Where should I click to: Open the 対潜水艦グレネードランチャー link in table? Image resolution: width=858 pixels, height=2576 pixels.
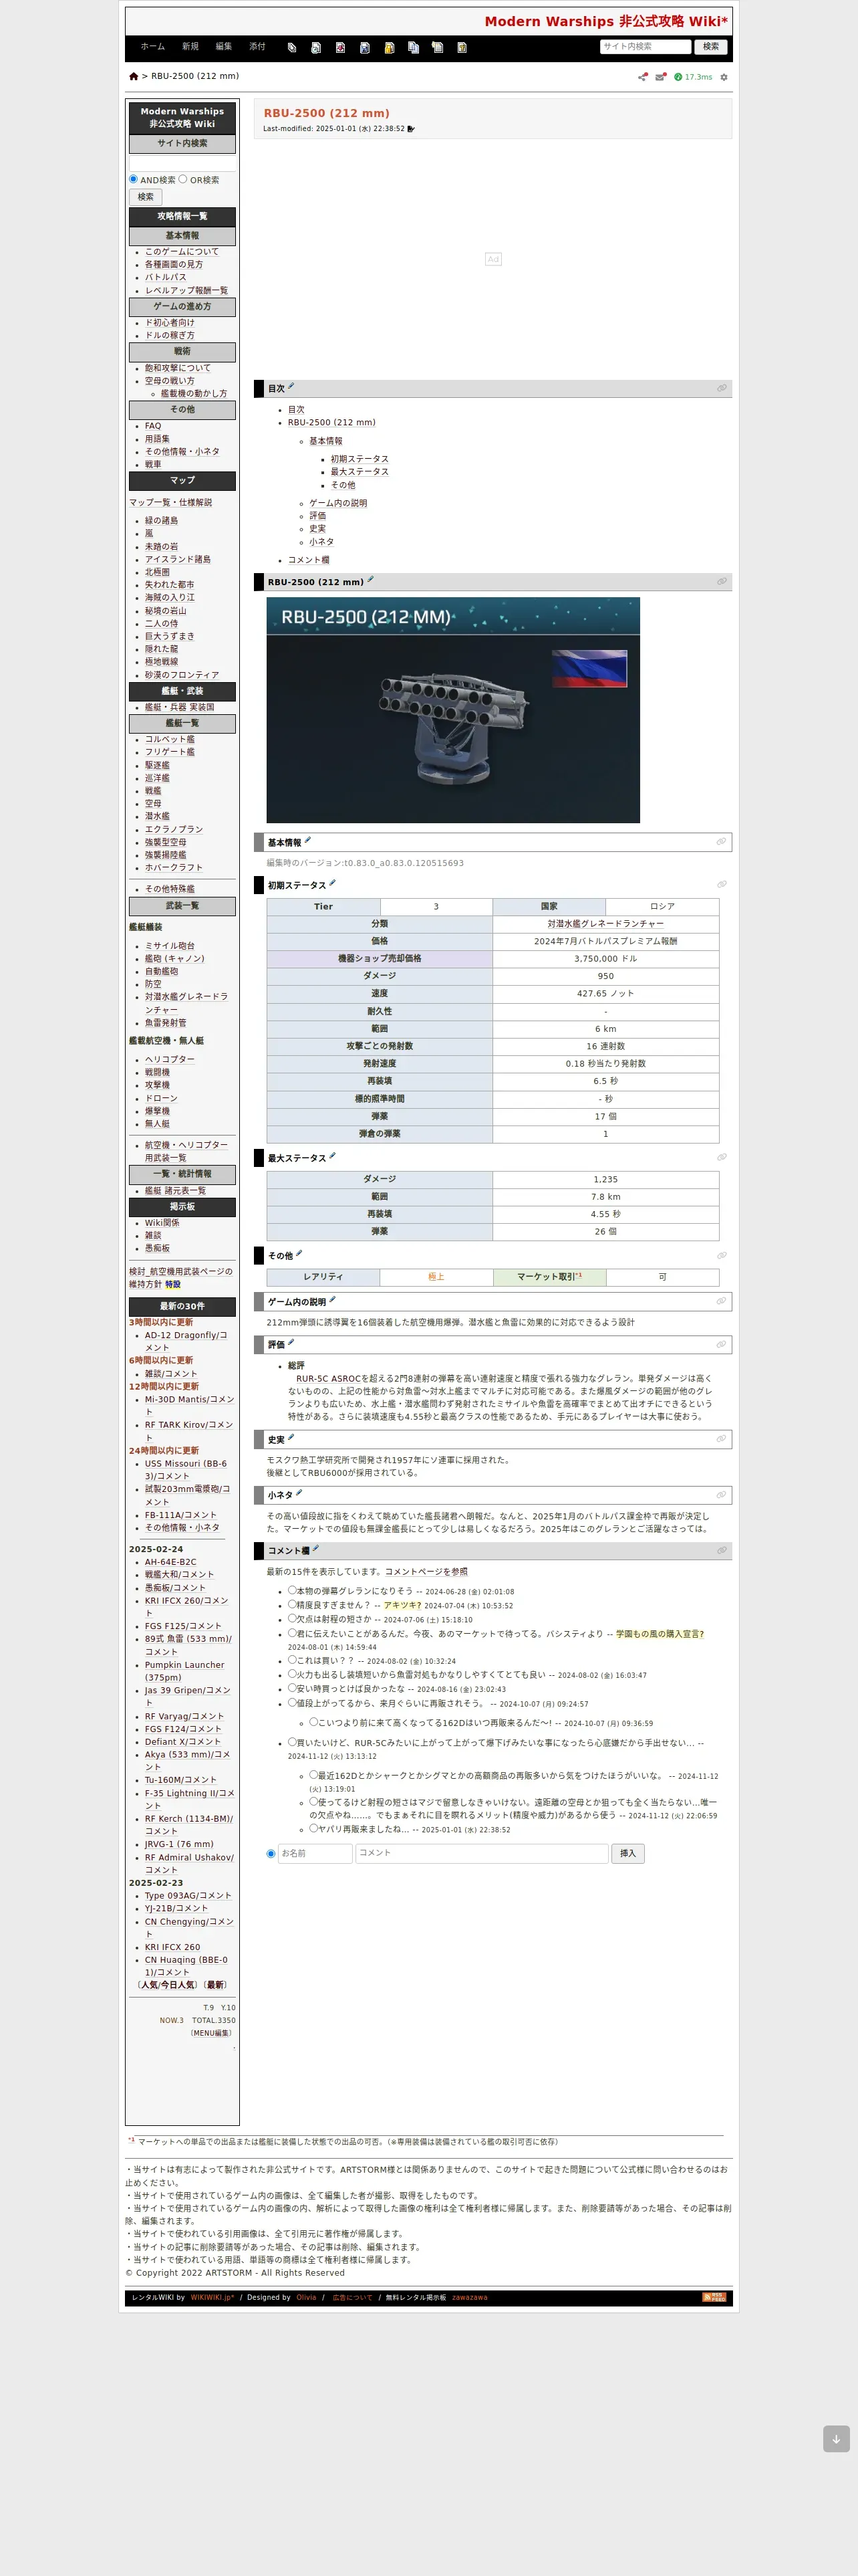(605, 924)
